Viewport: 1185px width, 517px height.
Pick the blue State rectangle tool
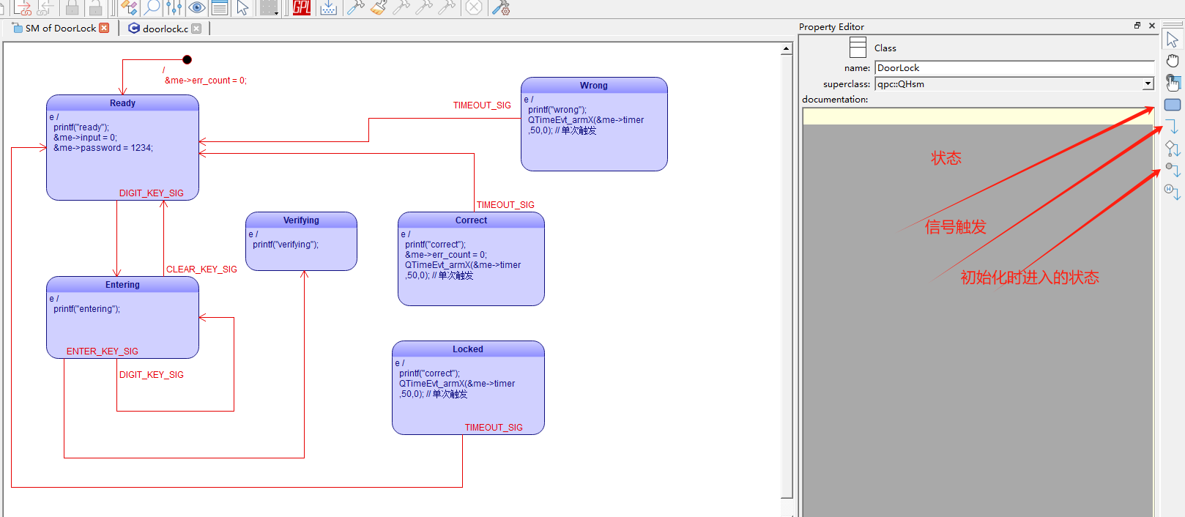[1173, 105]
